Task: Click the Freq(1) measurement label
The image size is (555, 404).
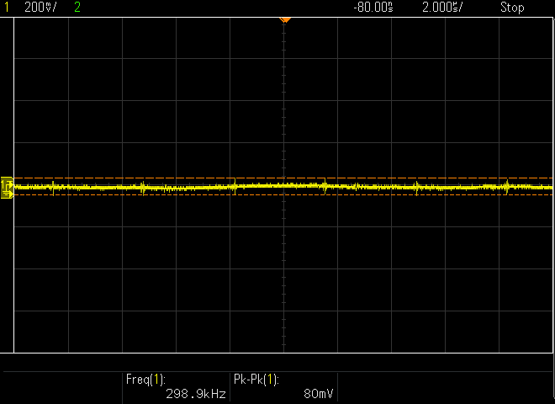Action: click(x=145, y=380)
